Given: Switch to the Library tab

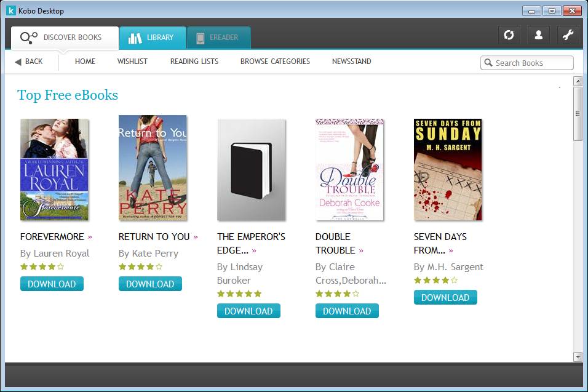Looking at the screenshot, I should coord(153,38).
